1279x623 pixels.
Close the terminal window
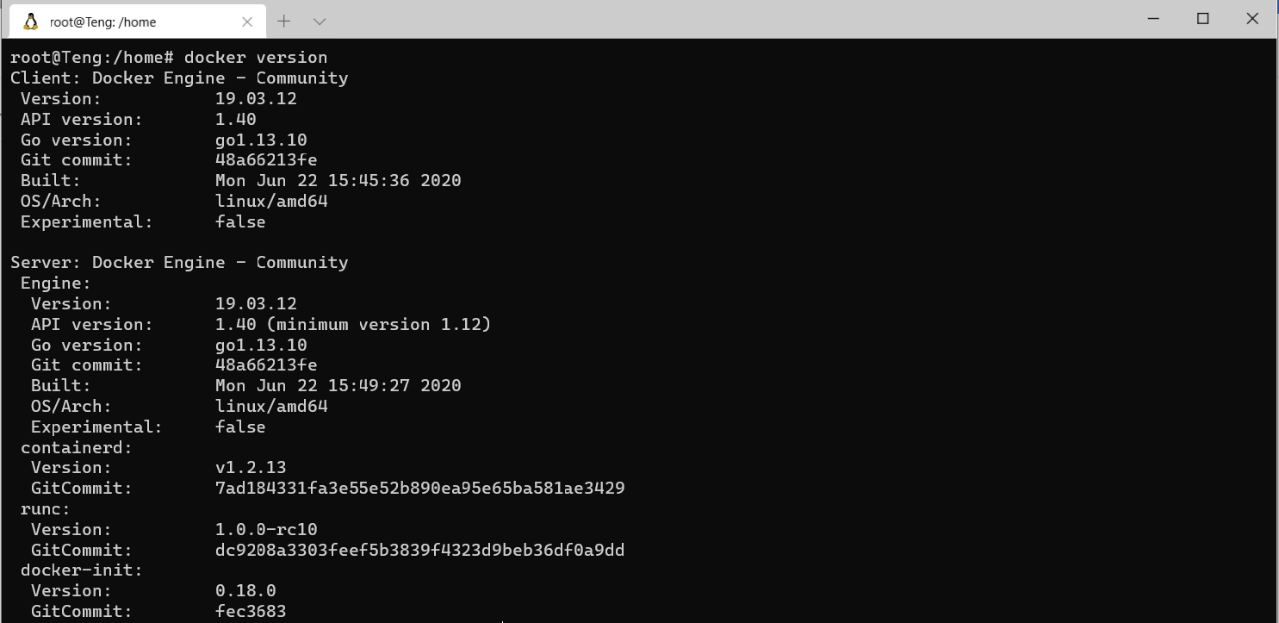coord(1252,19)
